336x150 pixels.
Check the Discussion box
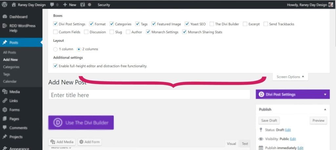click(86, 32)
